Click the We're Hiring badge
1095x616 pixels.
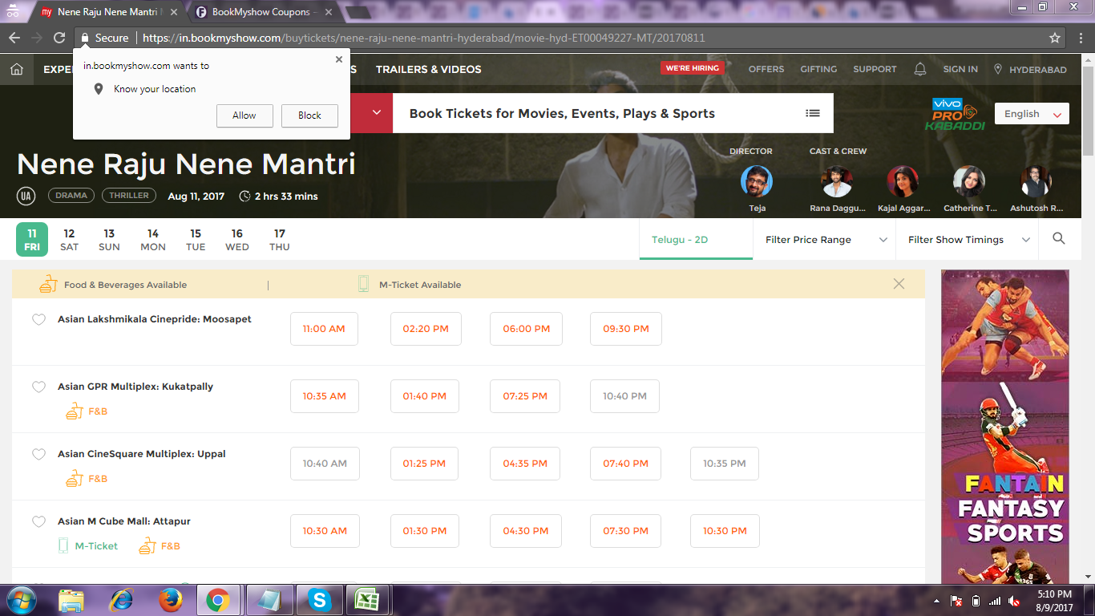coord(693,68)
